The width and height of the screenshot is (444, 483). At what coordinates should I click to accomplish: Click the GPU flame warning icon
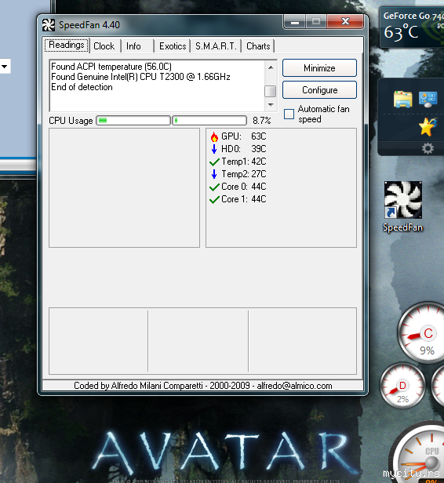coord(214,136)
